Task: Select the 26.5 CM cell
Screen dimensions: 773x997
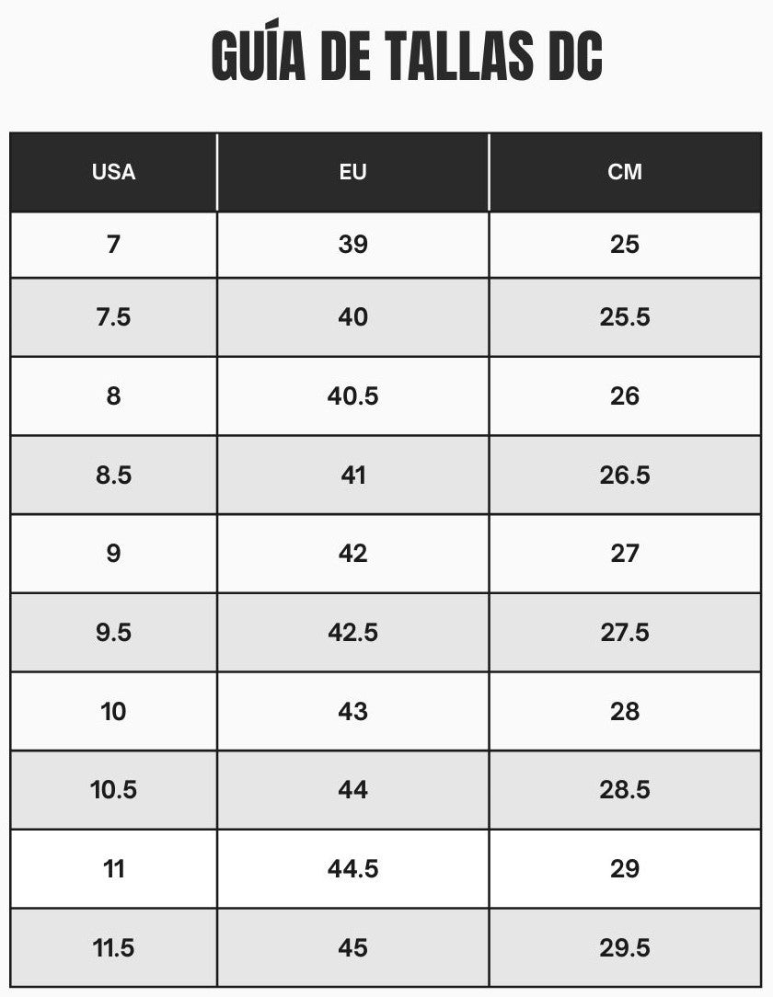Action: coord(625,476)
